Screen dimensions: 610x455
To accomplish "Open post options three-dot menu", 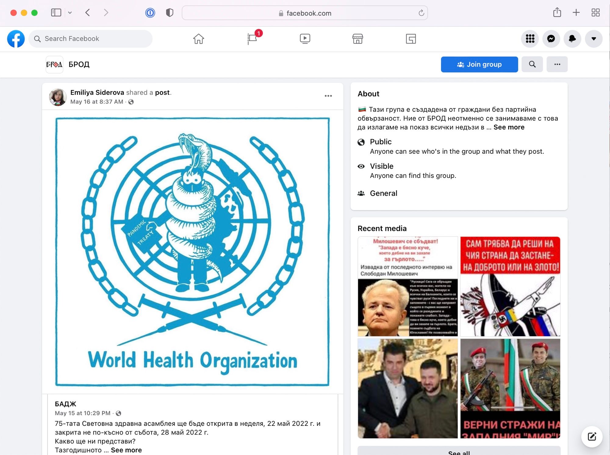I will (x=328, y=96).
